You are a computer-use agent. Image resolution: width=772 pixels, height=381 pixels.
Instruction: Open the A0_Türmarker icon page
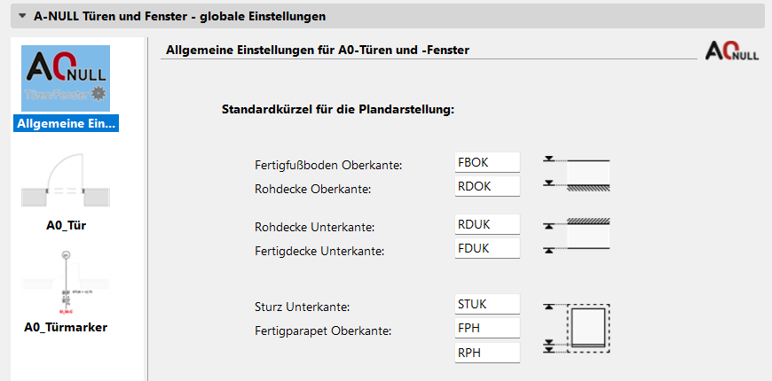coord(66,282)
